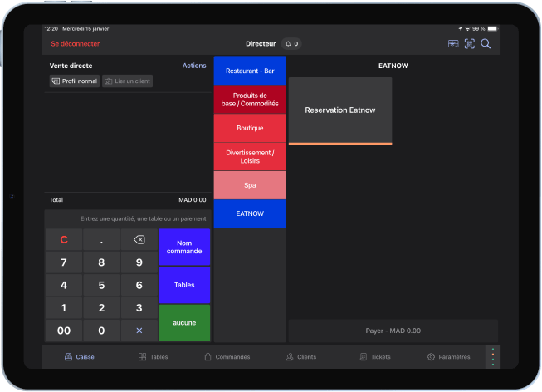The width and height of the screenshot is (542, 392).
Task: Tap the three colored dots status indicator
Action: tap(491, 357)
